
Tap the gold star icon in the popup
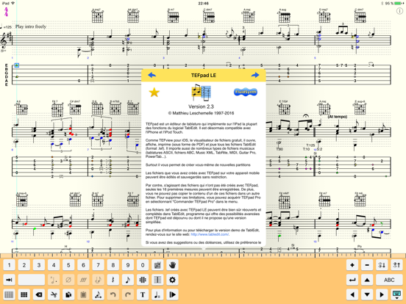point(154,92)
